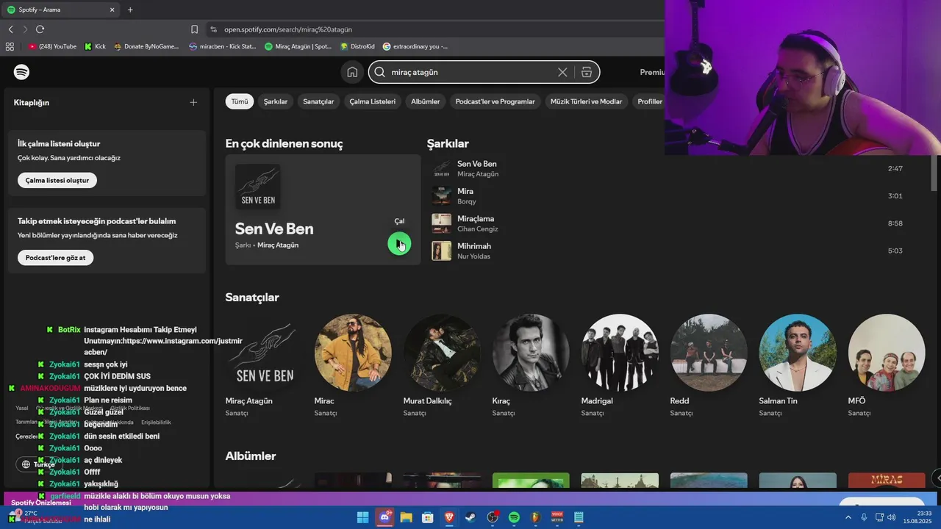Select the Profiller filter chip
Image resolution: width=941 pixels, height=529 pixels.
(x=649, y=101)
